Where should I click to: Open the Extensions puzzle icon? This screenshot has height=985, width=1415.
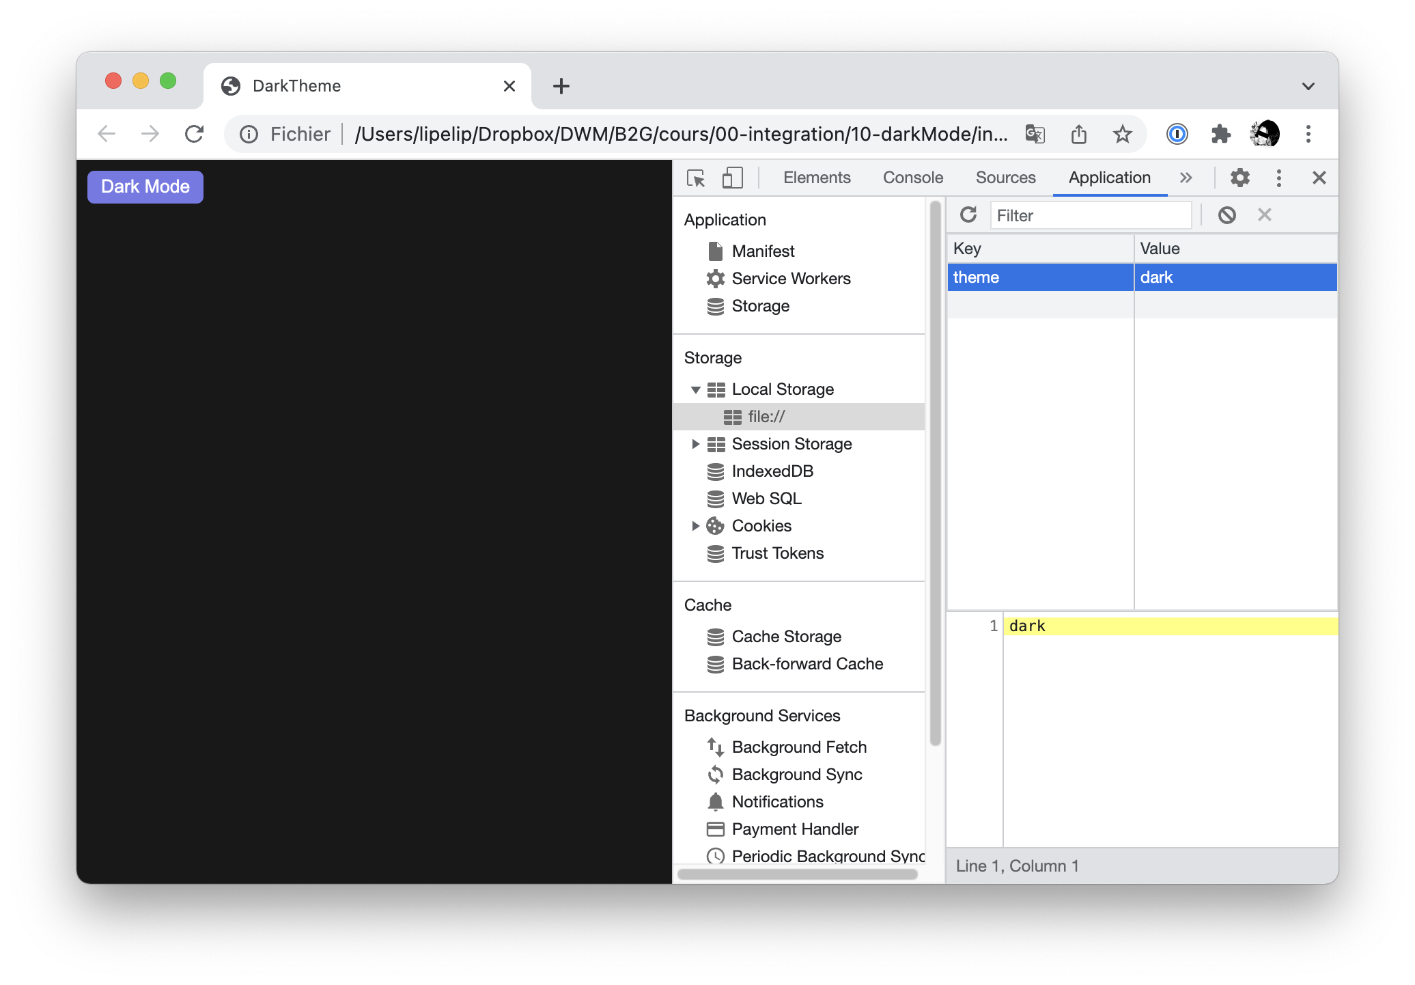click(1221, 134)
